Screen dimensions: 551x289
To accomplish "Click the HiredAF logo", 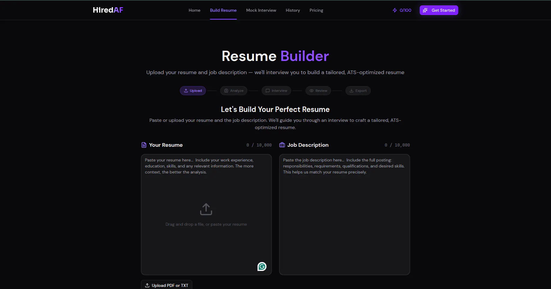I will coord(108,10).
